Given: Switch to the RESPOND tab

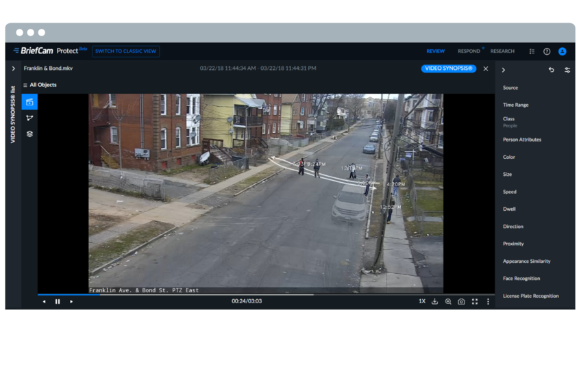Looking at the screenshot, I should [x=469, y=51].
